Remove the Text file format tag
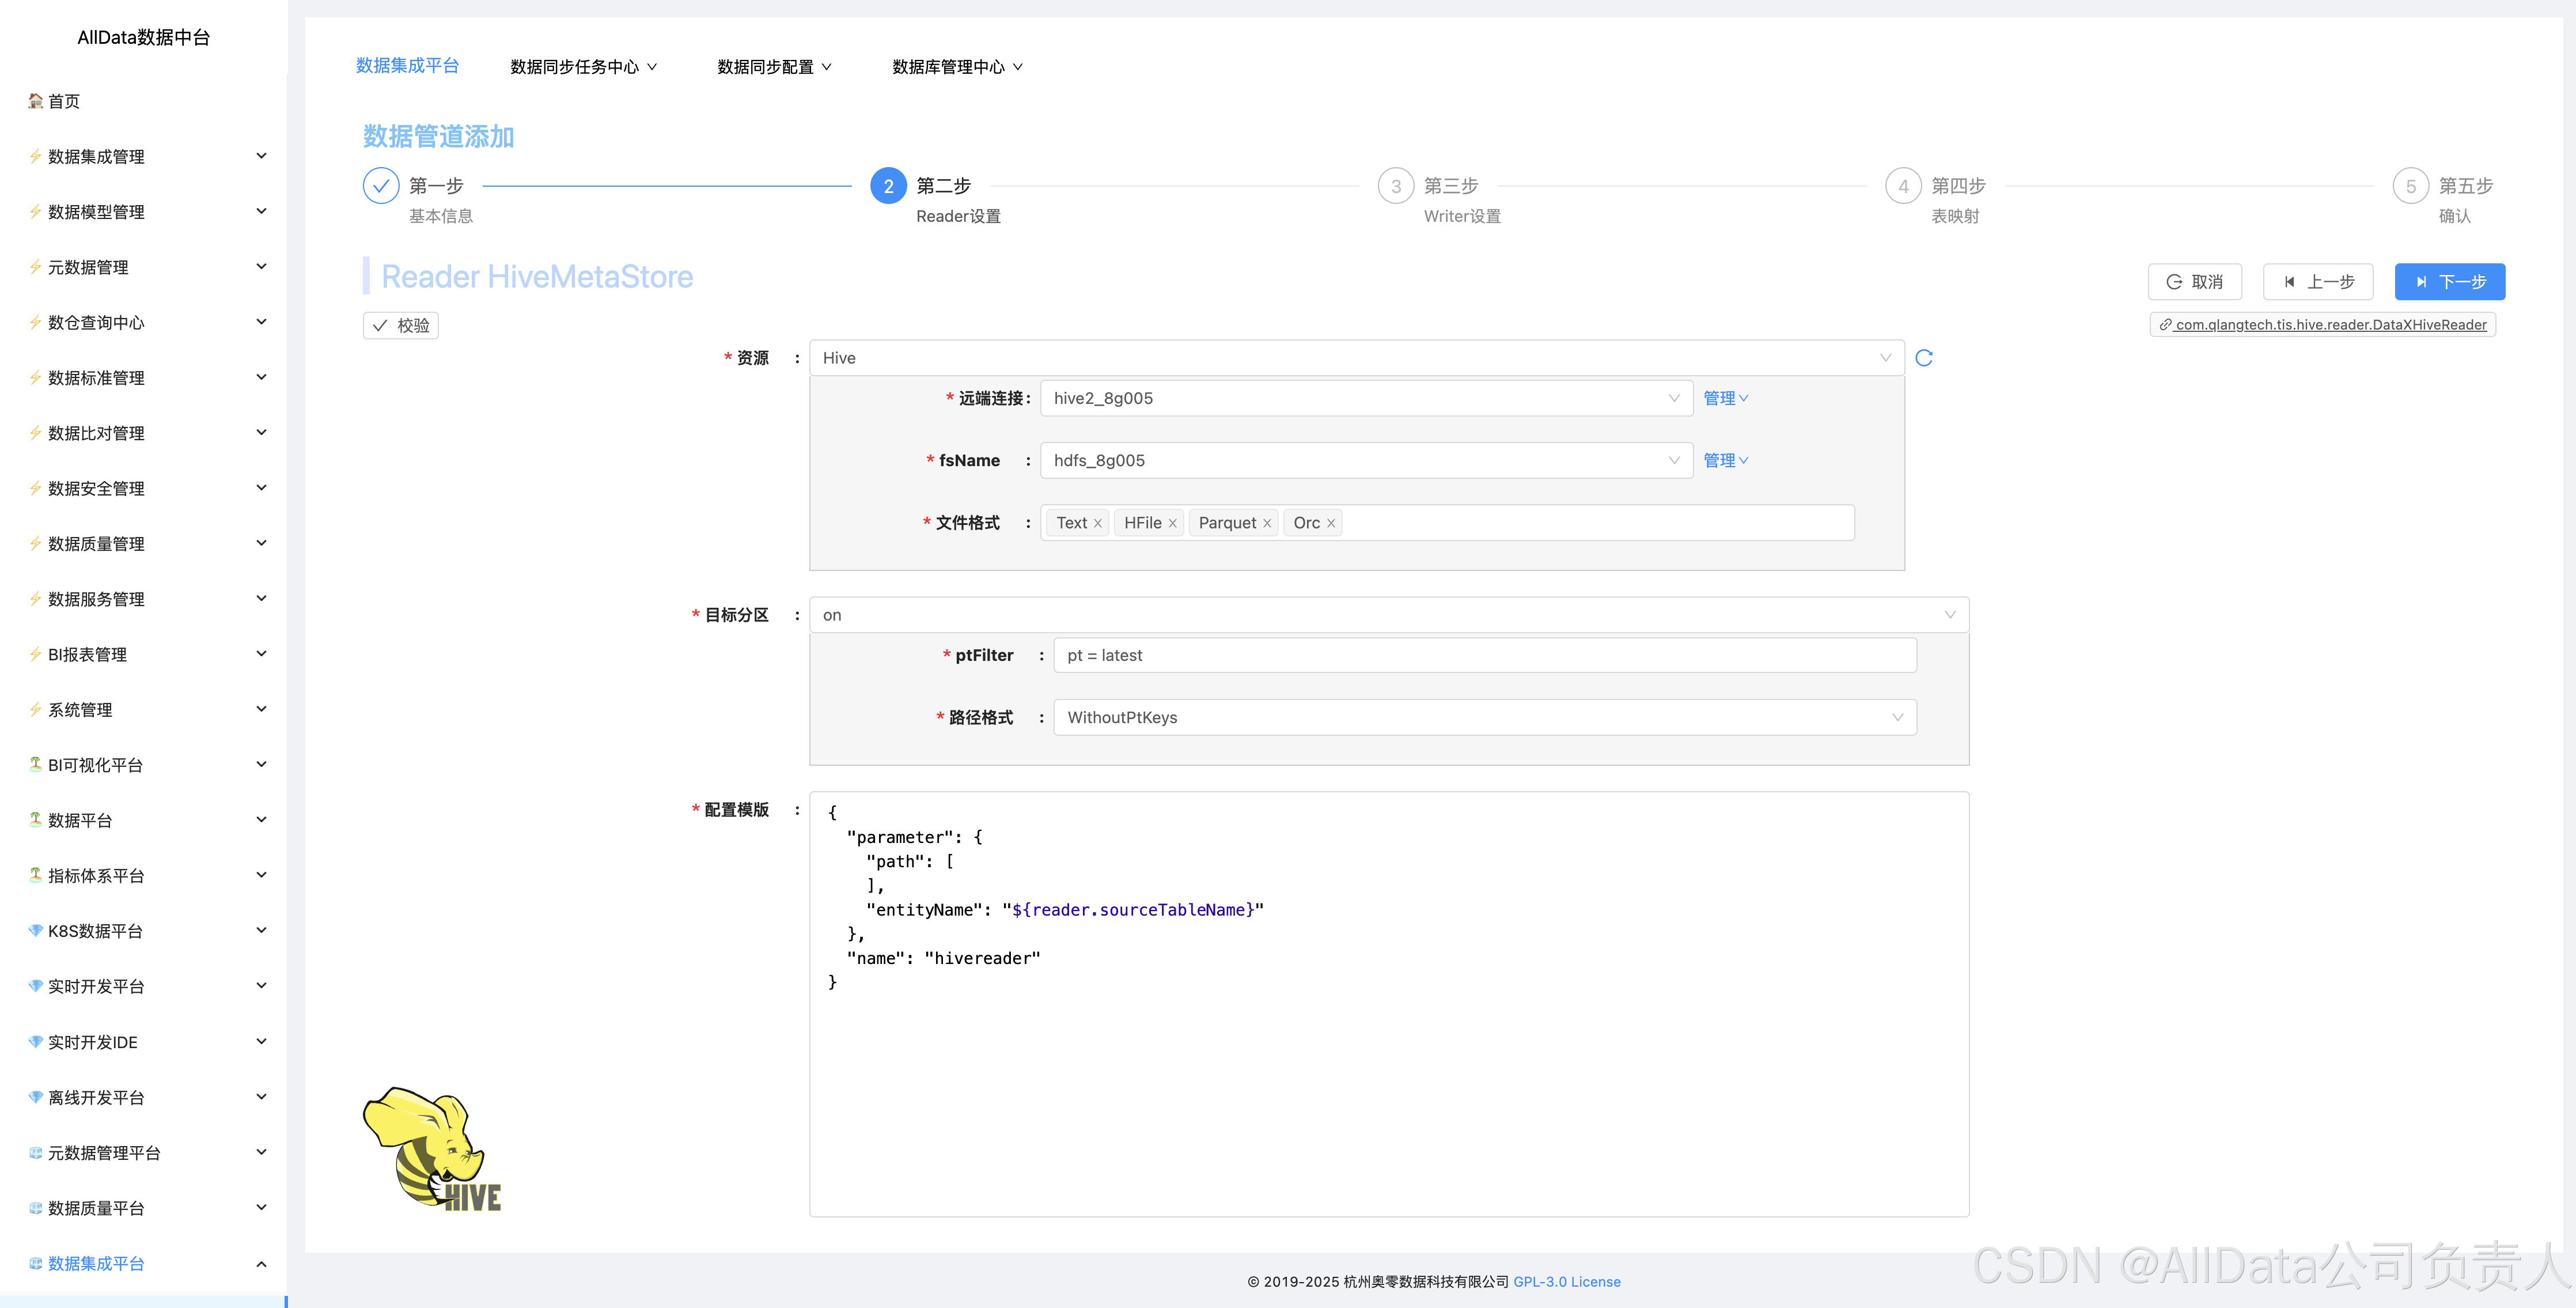The image size is (2576, 1308). pyautogui.click(x=1097, y=523)
